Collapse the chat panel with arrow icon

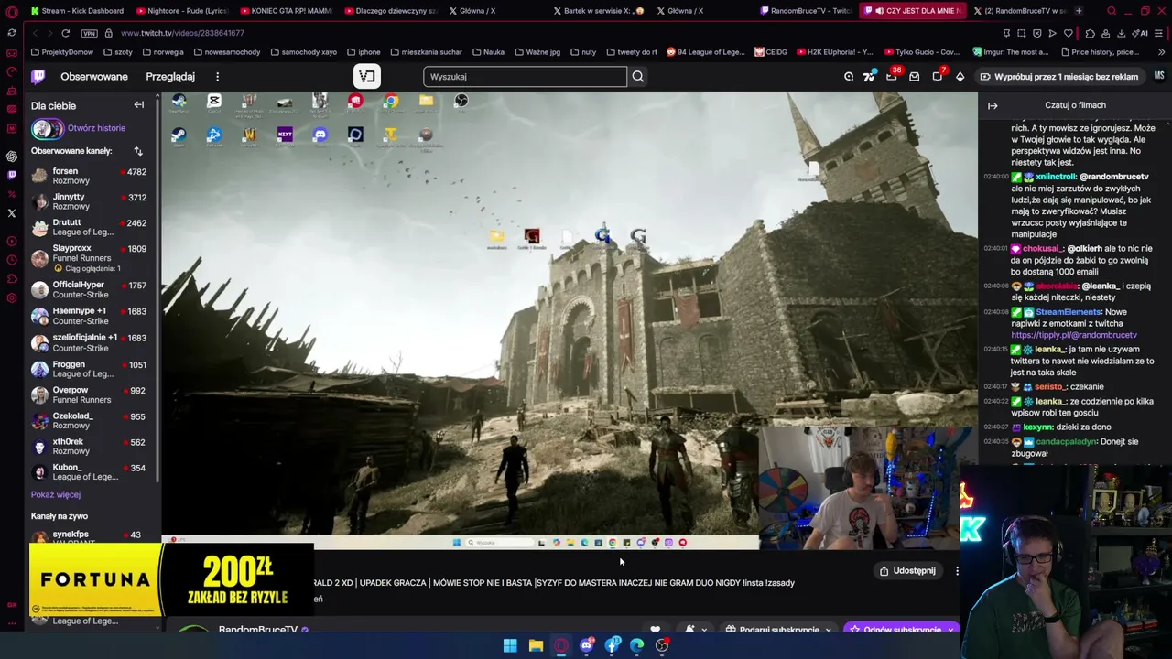993,105
